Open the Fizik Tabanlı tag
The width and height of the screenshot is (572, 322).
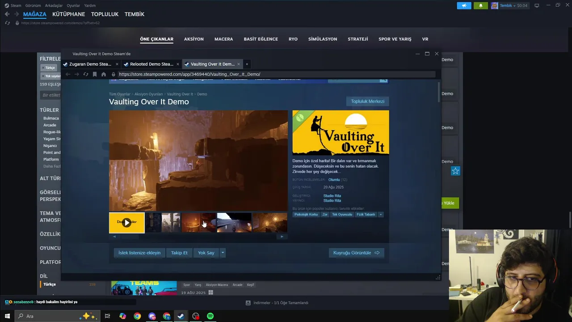pyautogui.click(x=366, y=215)
